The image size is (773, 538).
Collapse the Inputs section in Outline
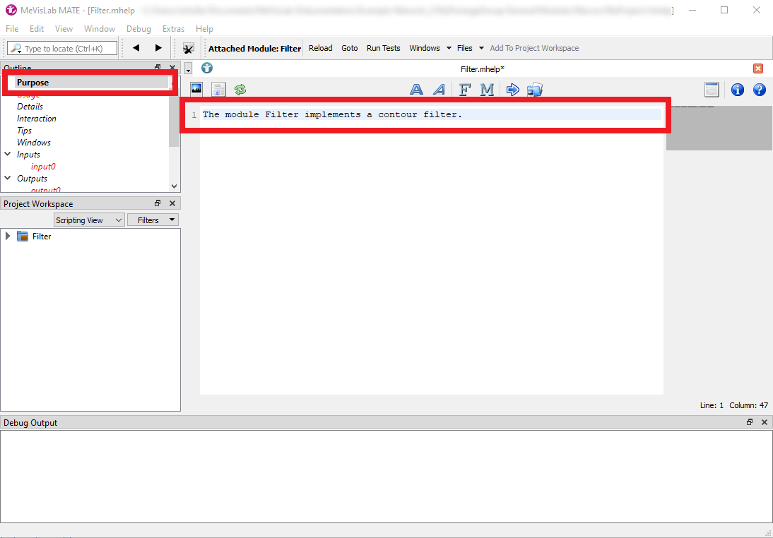coord(8,155)
